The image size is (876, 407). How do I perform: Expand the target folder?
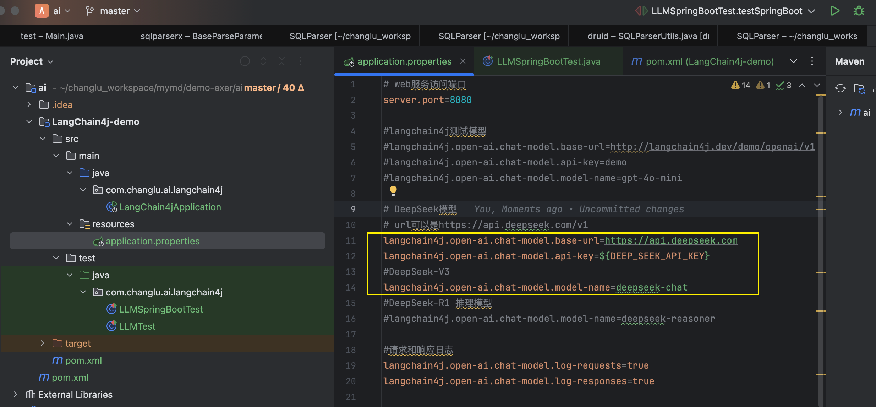[43, 343]
